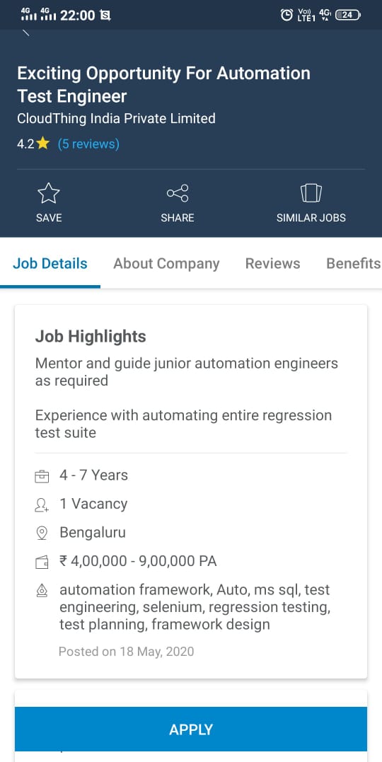Open the Reviews tab
This screenshot has height=762, width=382.
[272, 263]
